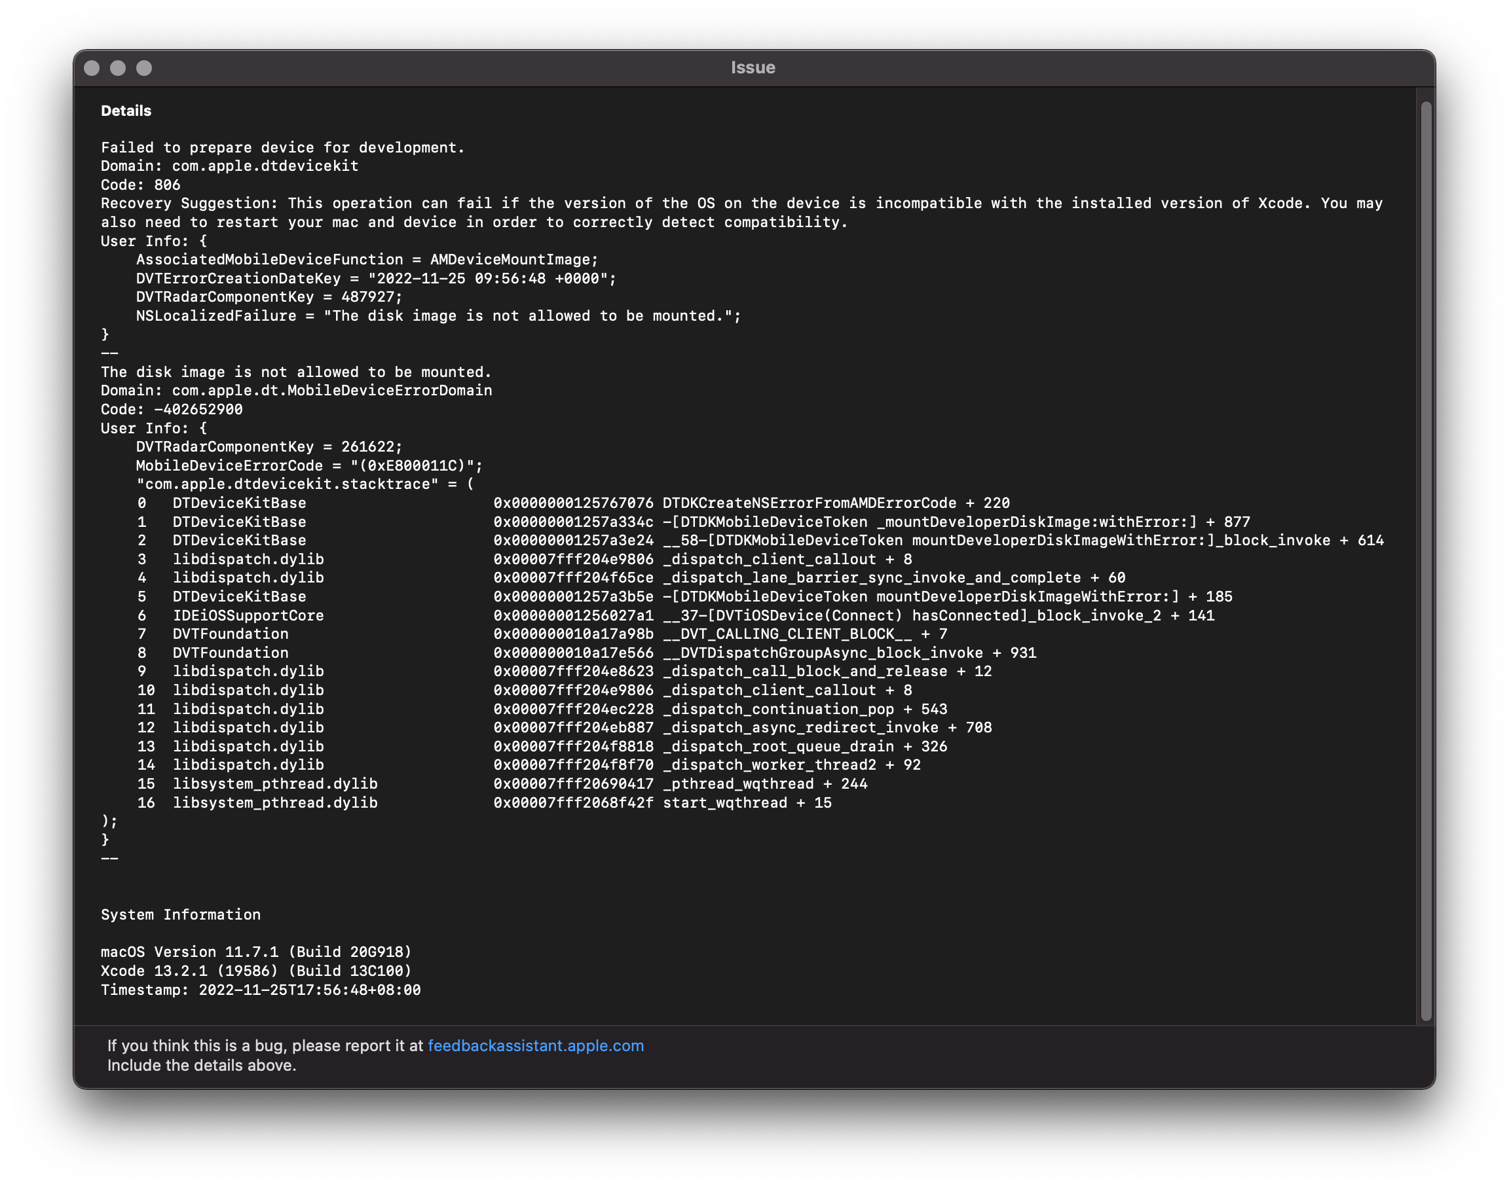Click the 'System Information' heading
The image size is (1509, 1186).
(x=181, y=914)
